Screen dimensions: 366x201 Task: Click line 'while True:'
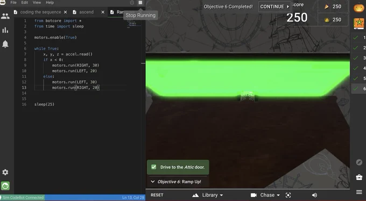pyautogui.click(x=46, y=48)
